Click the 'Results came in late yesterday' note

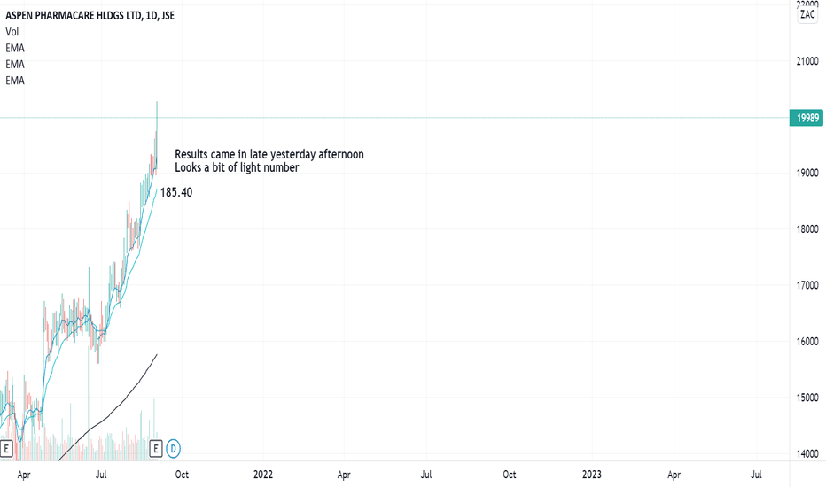pyautogui.click(x=269, y=154)
